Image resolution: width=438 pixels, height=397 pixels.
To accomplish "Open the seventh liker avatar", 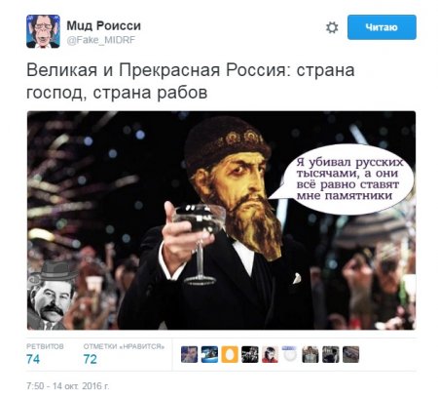I will click(310, 354).
